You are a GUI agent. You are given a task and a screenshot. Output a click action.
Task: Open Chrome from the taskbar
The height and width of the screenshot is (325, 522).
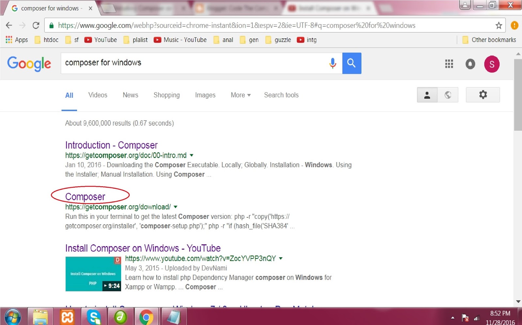click(x=146, y=317)
